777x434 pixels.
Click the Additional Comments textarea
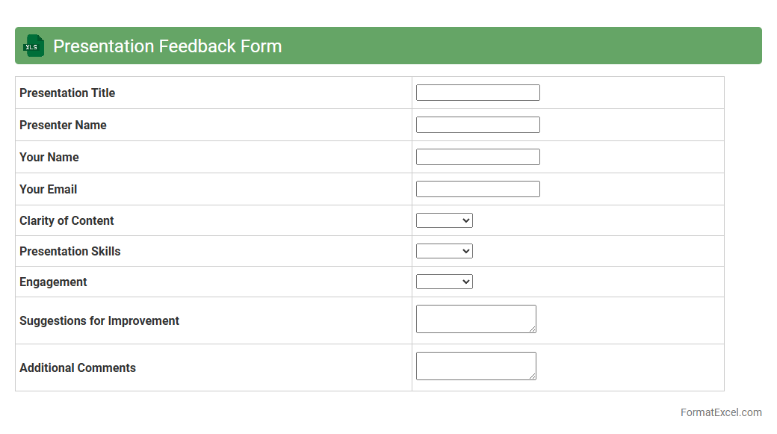pos(475,366)
